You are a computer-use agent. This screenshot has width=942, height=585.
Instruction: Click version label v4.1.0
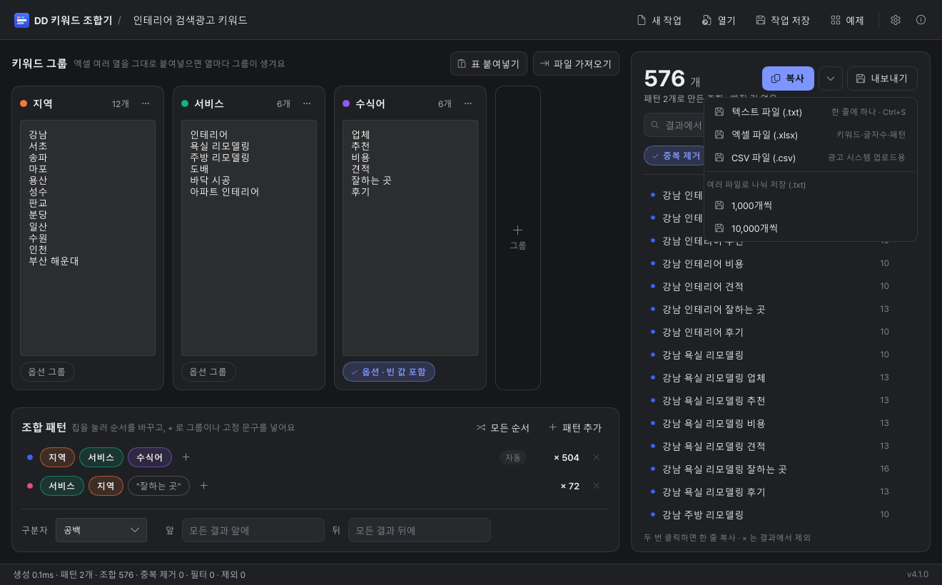[x=917, y=574]
